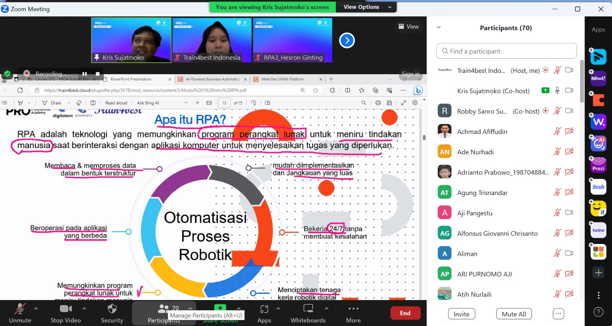Screen dimensions: 612x326
Task: Click the rotate icon in PDF toolbar
Action: click(x=253, y=103)
